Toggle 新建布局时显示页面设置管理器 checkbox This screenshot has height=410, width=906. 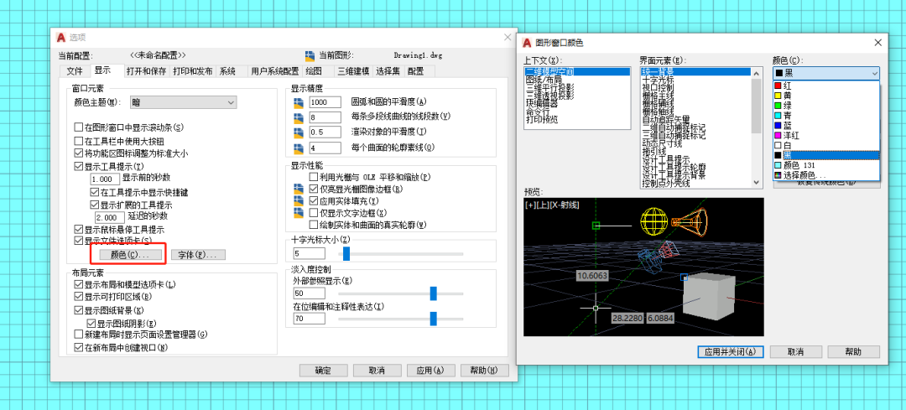coord(79,334)
